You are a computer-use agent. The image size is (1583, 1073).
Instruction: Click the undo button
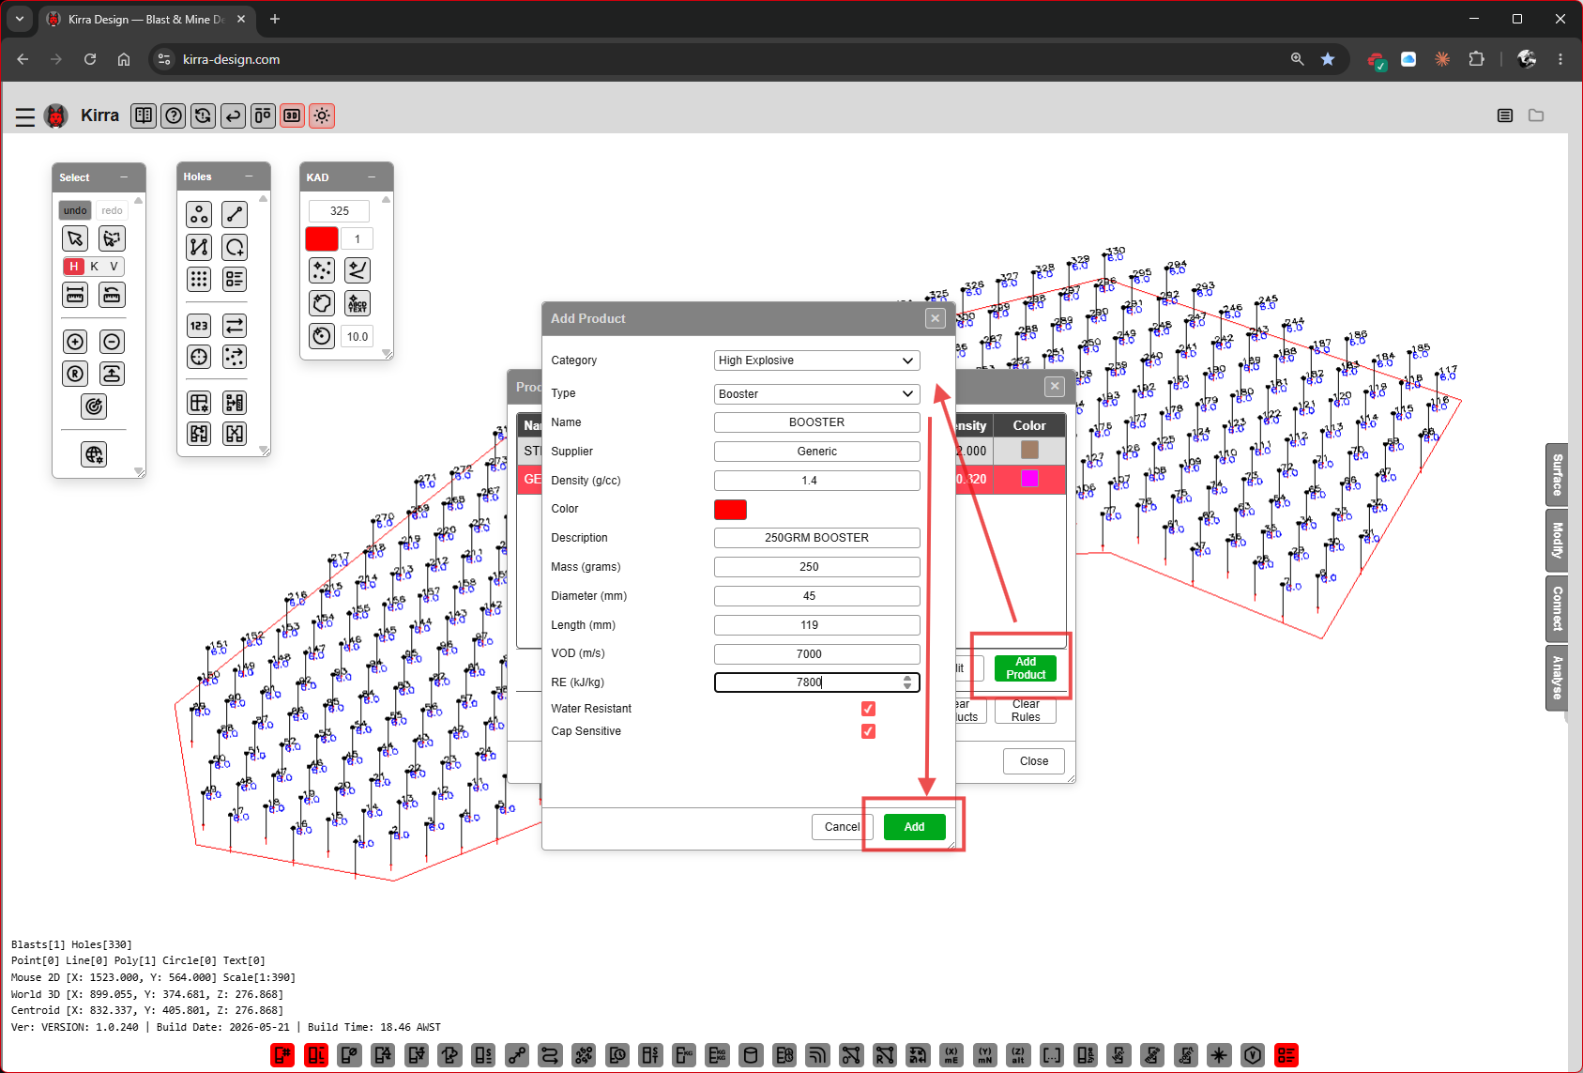(x=75, y=210)
